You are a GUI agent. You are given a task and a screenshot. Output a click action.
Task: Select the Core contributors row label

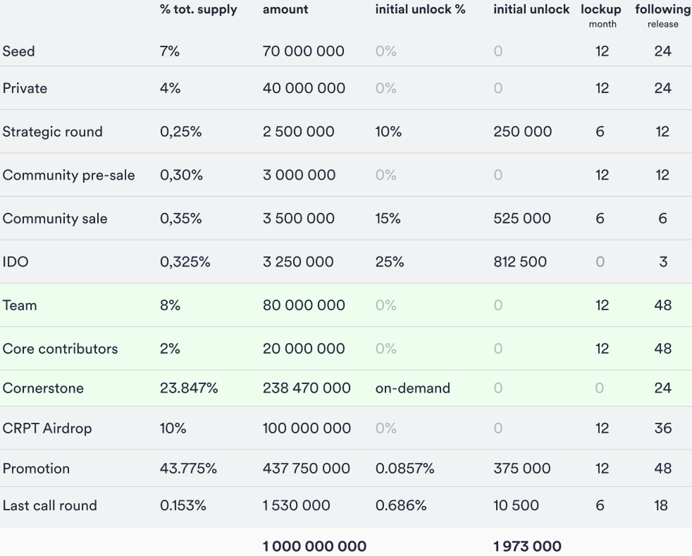[x=60, y=349]
